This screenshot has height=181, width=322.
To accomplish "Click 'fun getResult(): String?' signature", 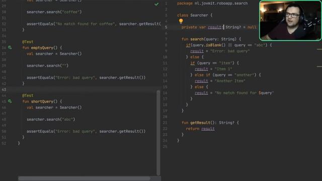I will [210, 123].
